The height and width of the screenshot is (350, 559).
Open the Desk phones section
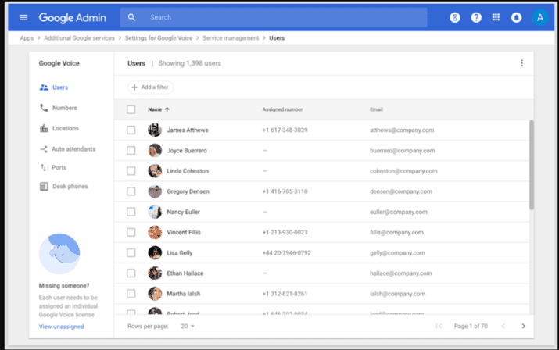70,187
